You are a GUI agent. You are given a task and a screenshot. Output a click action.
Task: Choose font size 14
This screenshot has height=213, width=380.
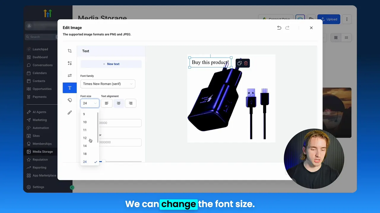pos(89,146)
